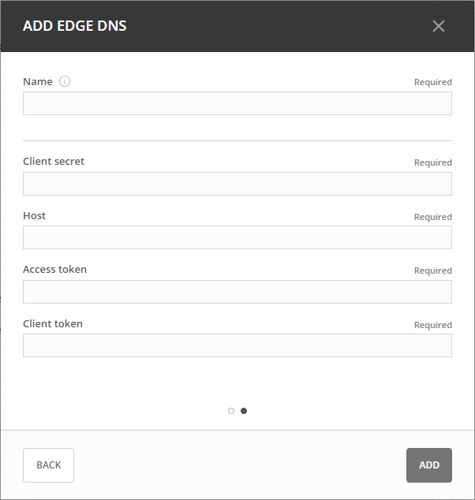Image resolution: width=475 pixels, height=500 pixels.
Task: Click the Required hint for Client token
Action: click(432, 325)
